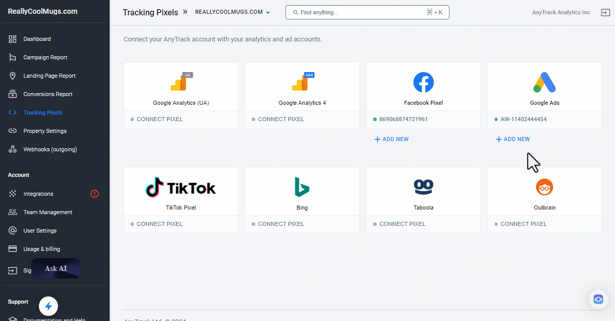The width and height of the screenshot is (615, 321).
Task: Click the Tracking Pixels code icon
Action: [x=13, y=112]
